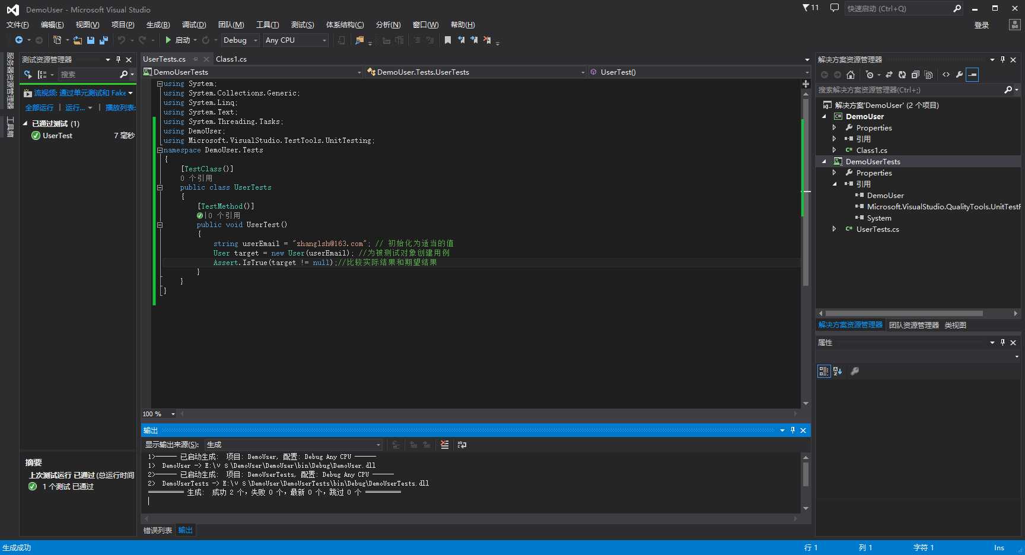
Task: Click the Find in Files icon in the toolbar
Action: tap(359, 40)
